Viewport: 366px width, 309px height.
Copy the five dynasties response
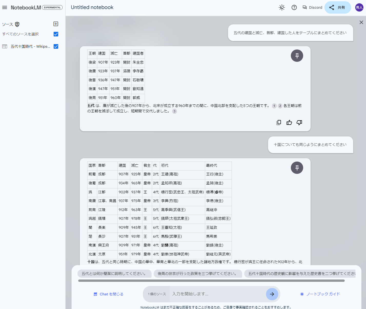279,123
